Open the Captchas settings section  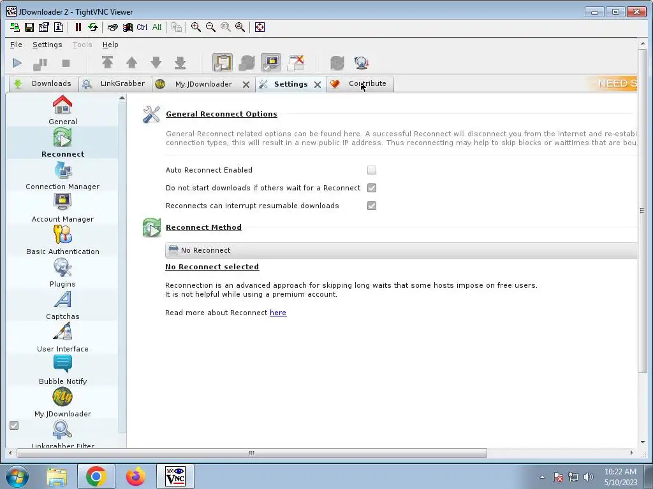[x=62, y=305]
